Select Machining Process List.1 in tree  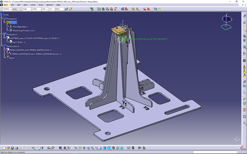click(24, 31)
